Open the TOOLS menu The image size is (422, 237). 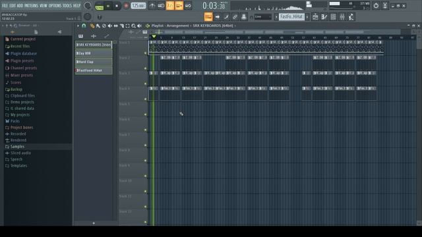tap(67, 6)
